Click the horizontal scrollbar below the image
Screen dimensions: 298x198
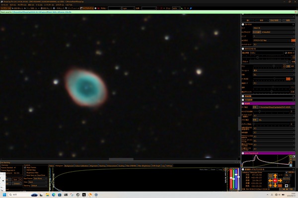click(x=121, y=159)
